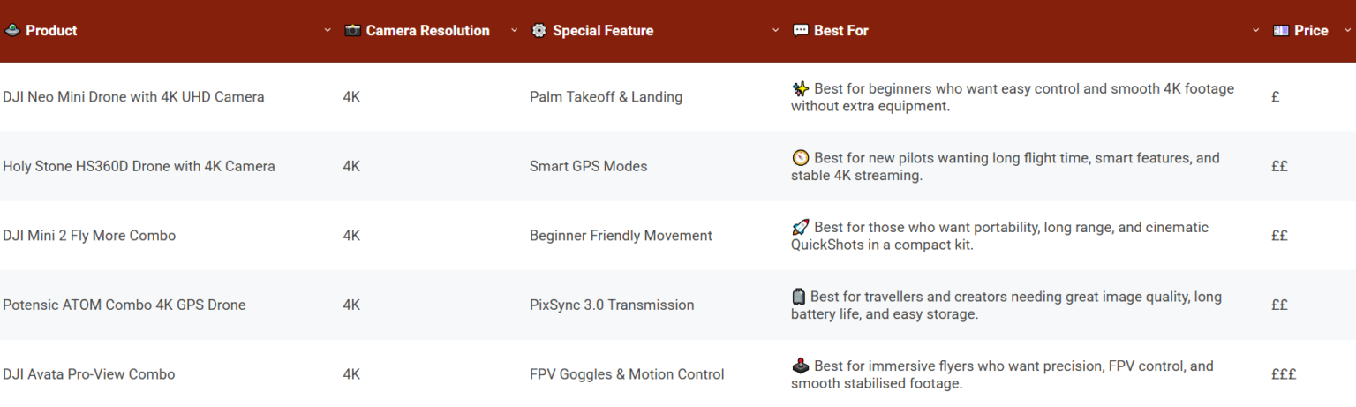Click the camera icon beside Camera Resolution
Image resolution: width=1356 pixels, height=407 pixels.
[x=353, y=31]
